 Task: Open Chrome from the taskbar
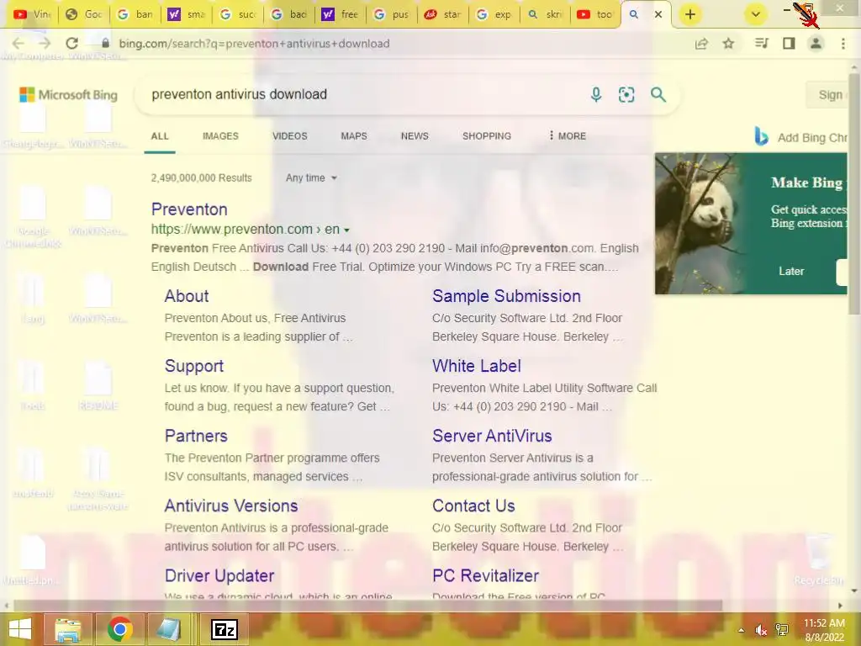click(x=119, y=629)
